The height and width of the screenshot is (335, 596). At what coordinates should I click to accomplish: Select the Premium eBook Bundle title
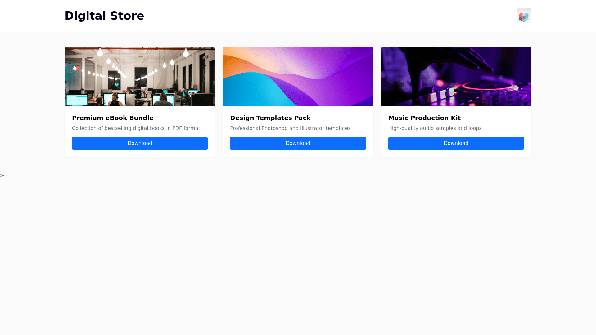click(x=113, y=118)
